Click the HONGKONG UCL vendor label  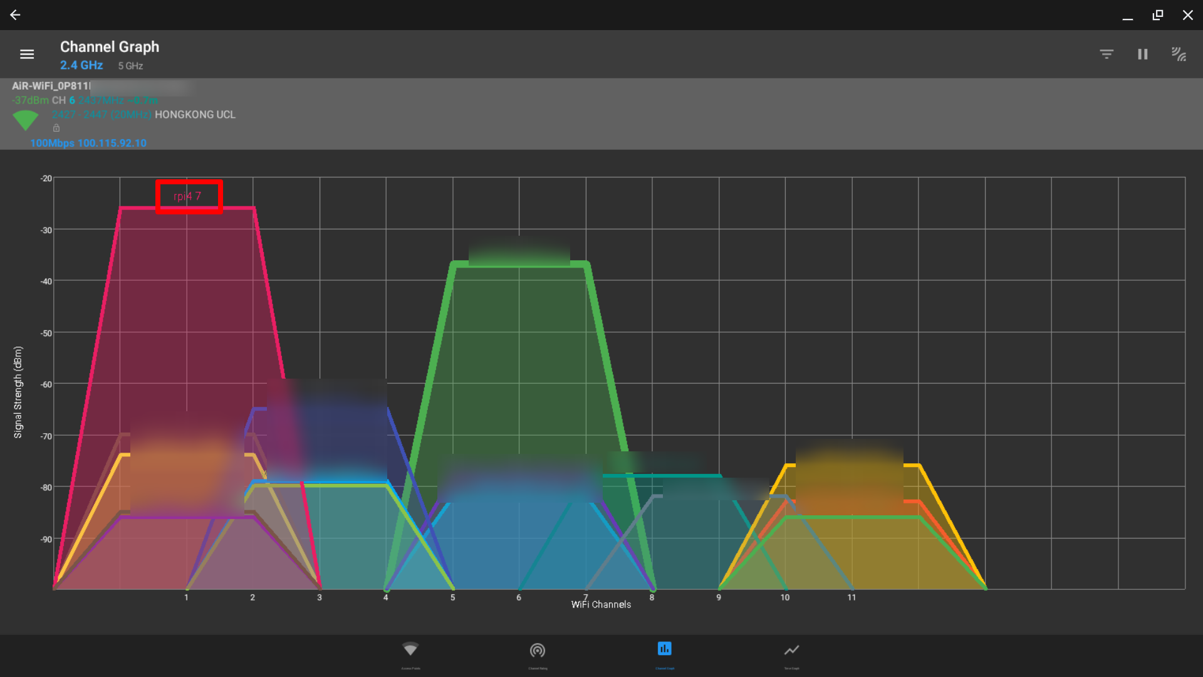click(x=195, y=115)
